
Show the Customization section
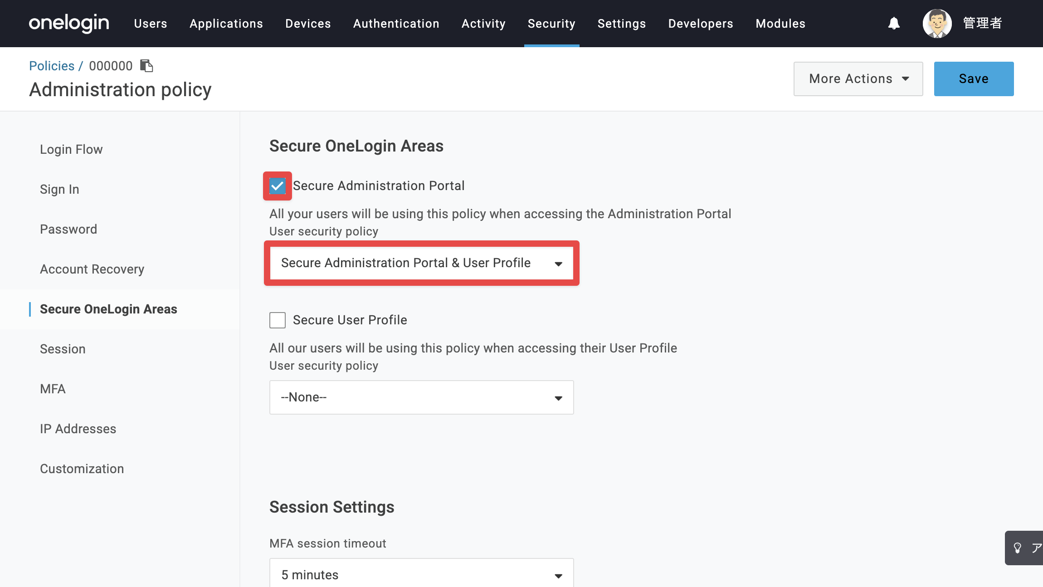82,469
